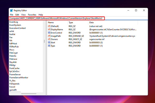Click the REG_EXPAND_SZ type cell
This screenshot has height=103, width=155.
point(76,36)
